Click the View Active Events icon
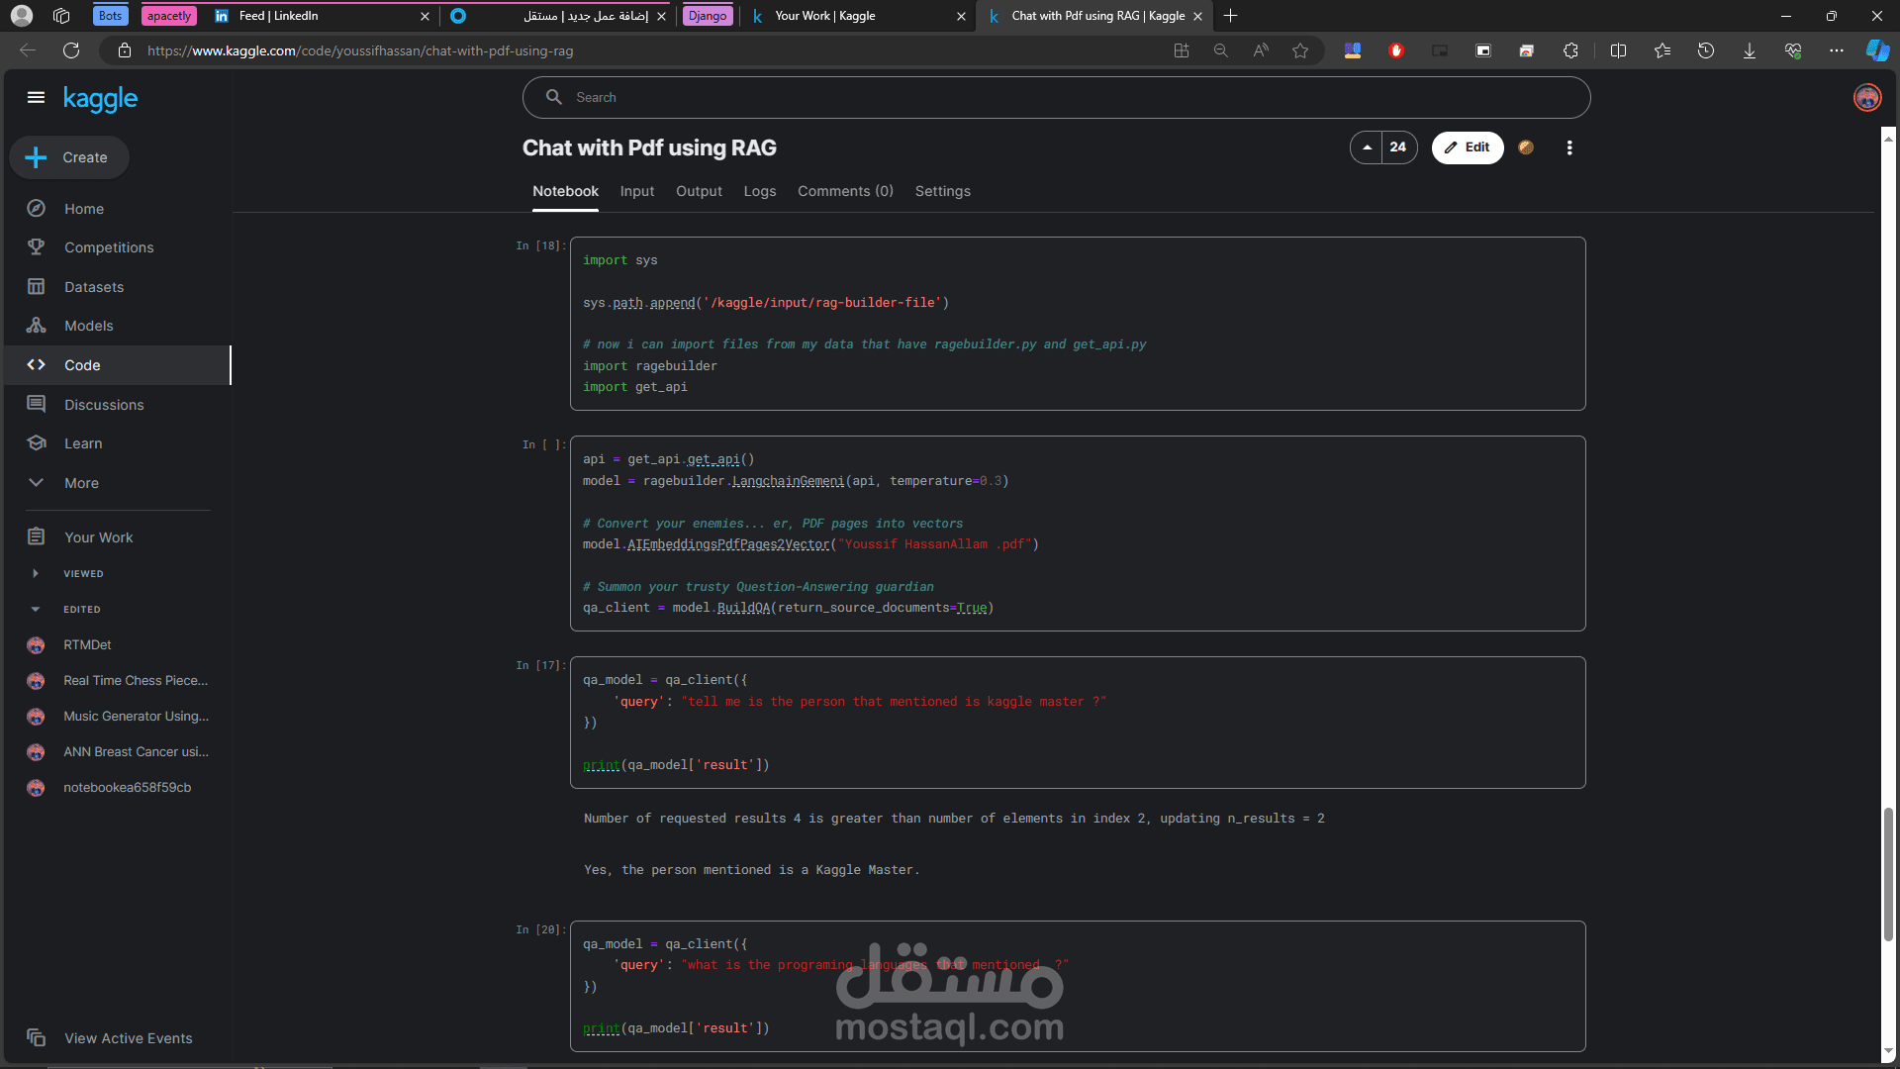Image resolution: width=1900 pixels, height=1069 pixels. click(36, 1037)
